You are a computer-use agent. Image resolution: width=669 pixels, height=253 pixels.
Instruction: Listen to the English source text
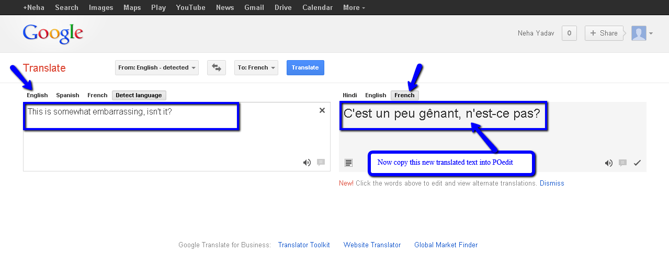tap(307, 163)
